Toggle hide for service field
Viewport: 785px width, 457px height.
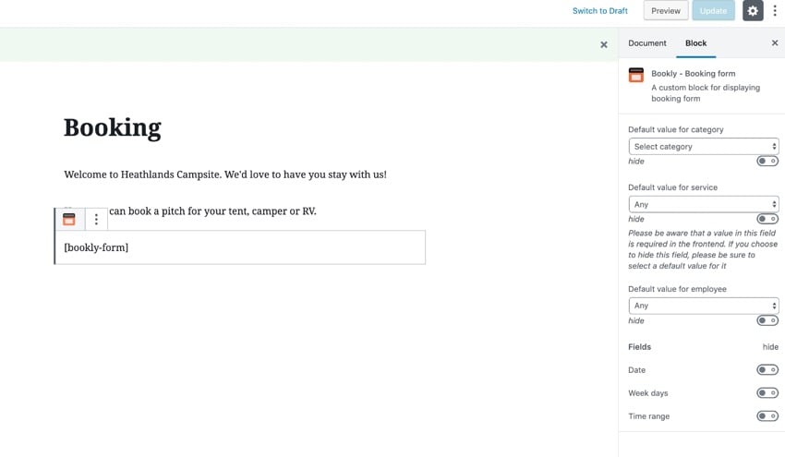click(x=767, y=219)
